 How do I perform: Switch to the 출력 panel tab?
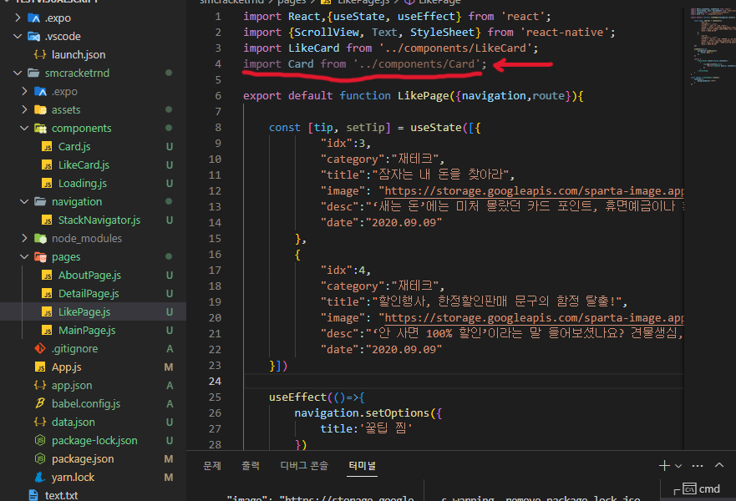[250, 465]
